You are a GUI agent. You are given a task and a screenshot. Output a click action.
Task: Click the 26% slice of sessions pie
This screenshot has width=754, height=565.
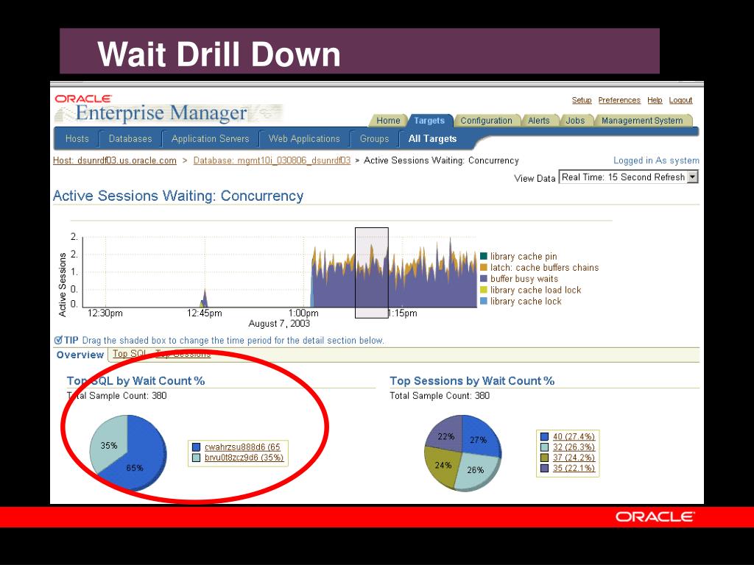477,471
